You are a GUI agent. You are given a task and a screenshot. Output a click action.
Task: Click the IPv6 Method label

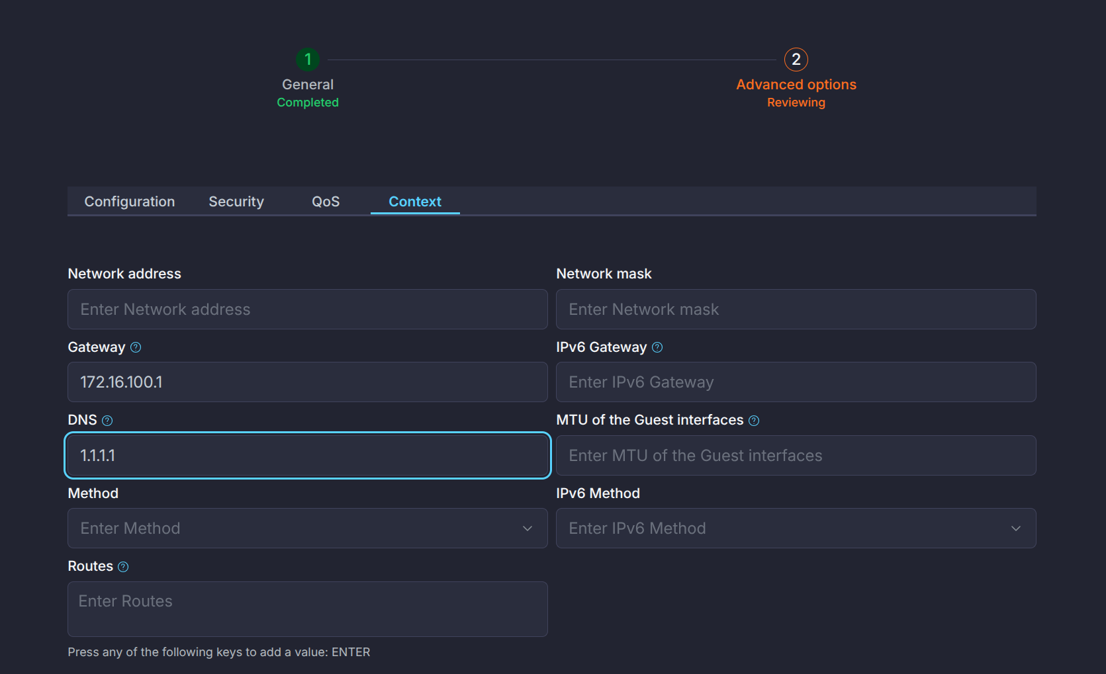(598, 493)
